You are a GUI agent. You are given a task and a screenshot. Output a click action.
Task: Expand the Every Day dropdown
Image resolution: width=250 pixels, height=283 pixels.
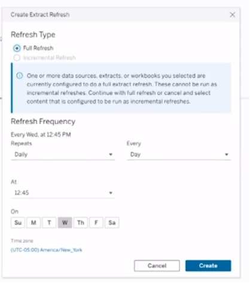pyautogui.click(x=179, y=155)
